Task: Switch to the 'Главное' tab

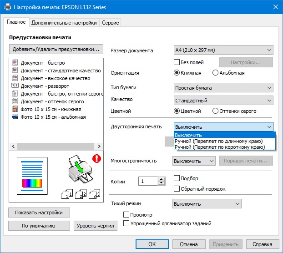Action: coord(16,22)
